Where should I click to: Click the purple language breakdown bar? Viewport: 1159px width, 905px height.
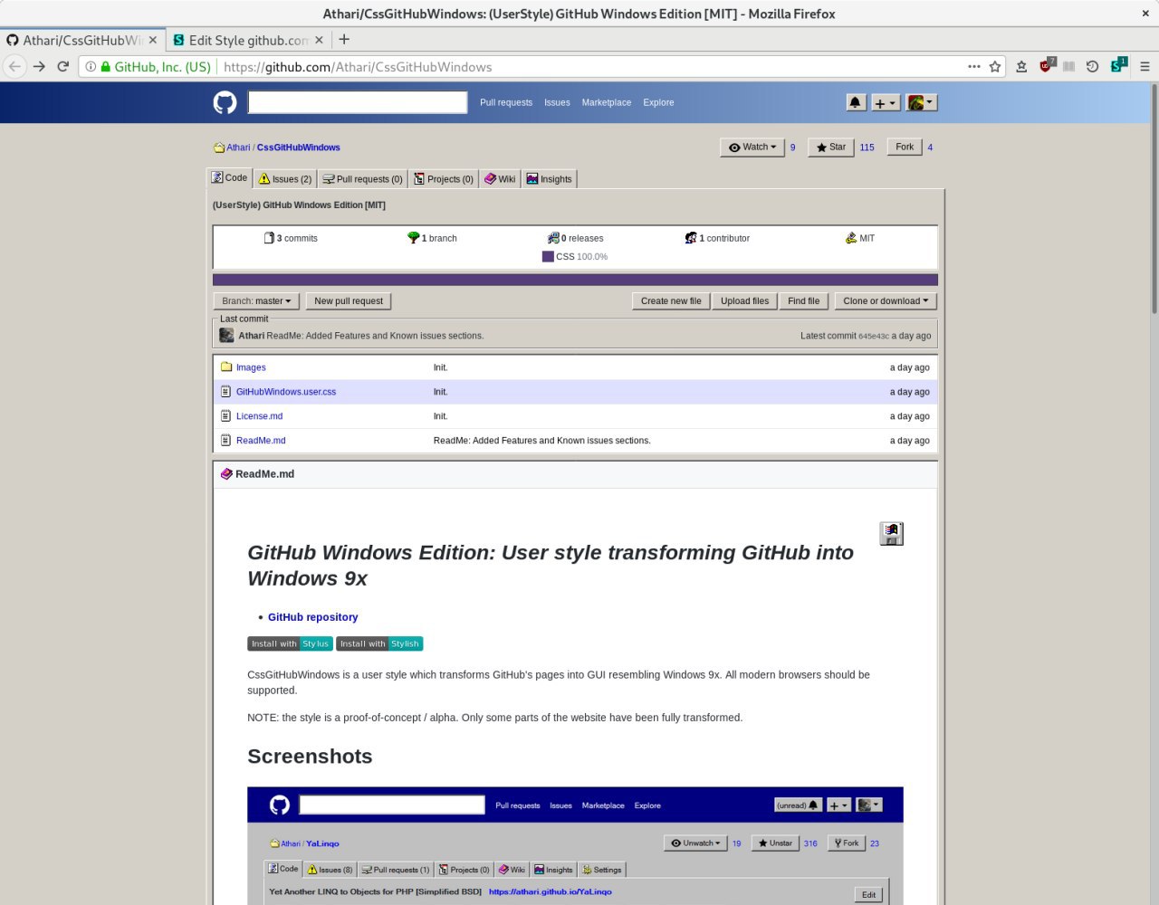coord(575,280)
